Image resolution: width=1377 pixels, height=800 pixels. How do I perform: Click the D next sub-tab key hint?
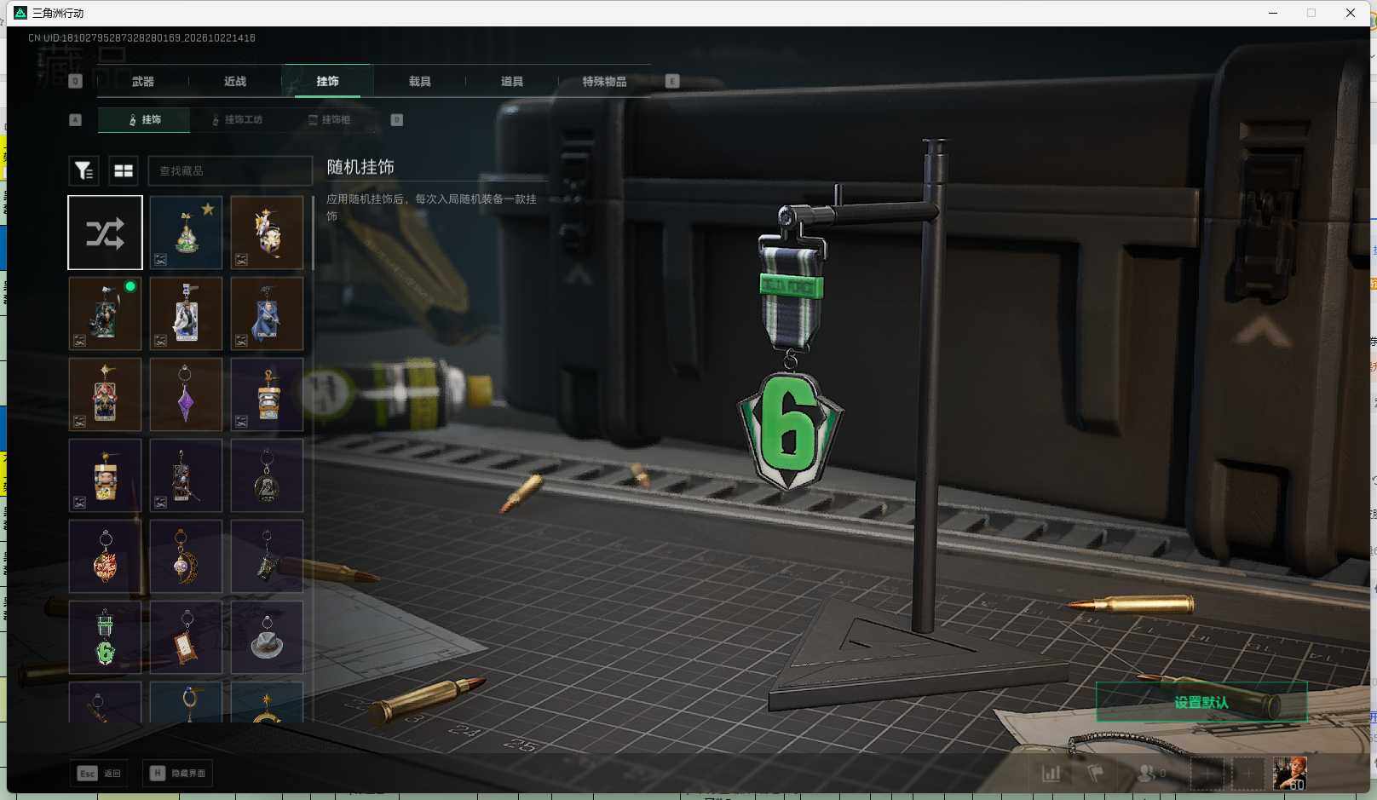pyautogui.click(x=396, y=120)
